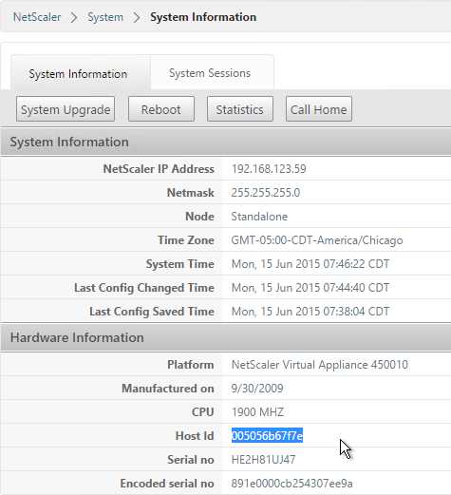Click the Last Config Saved Time label
451x495 pixels.
152,312
